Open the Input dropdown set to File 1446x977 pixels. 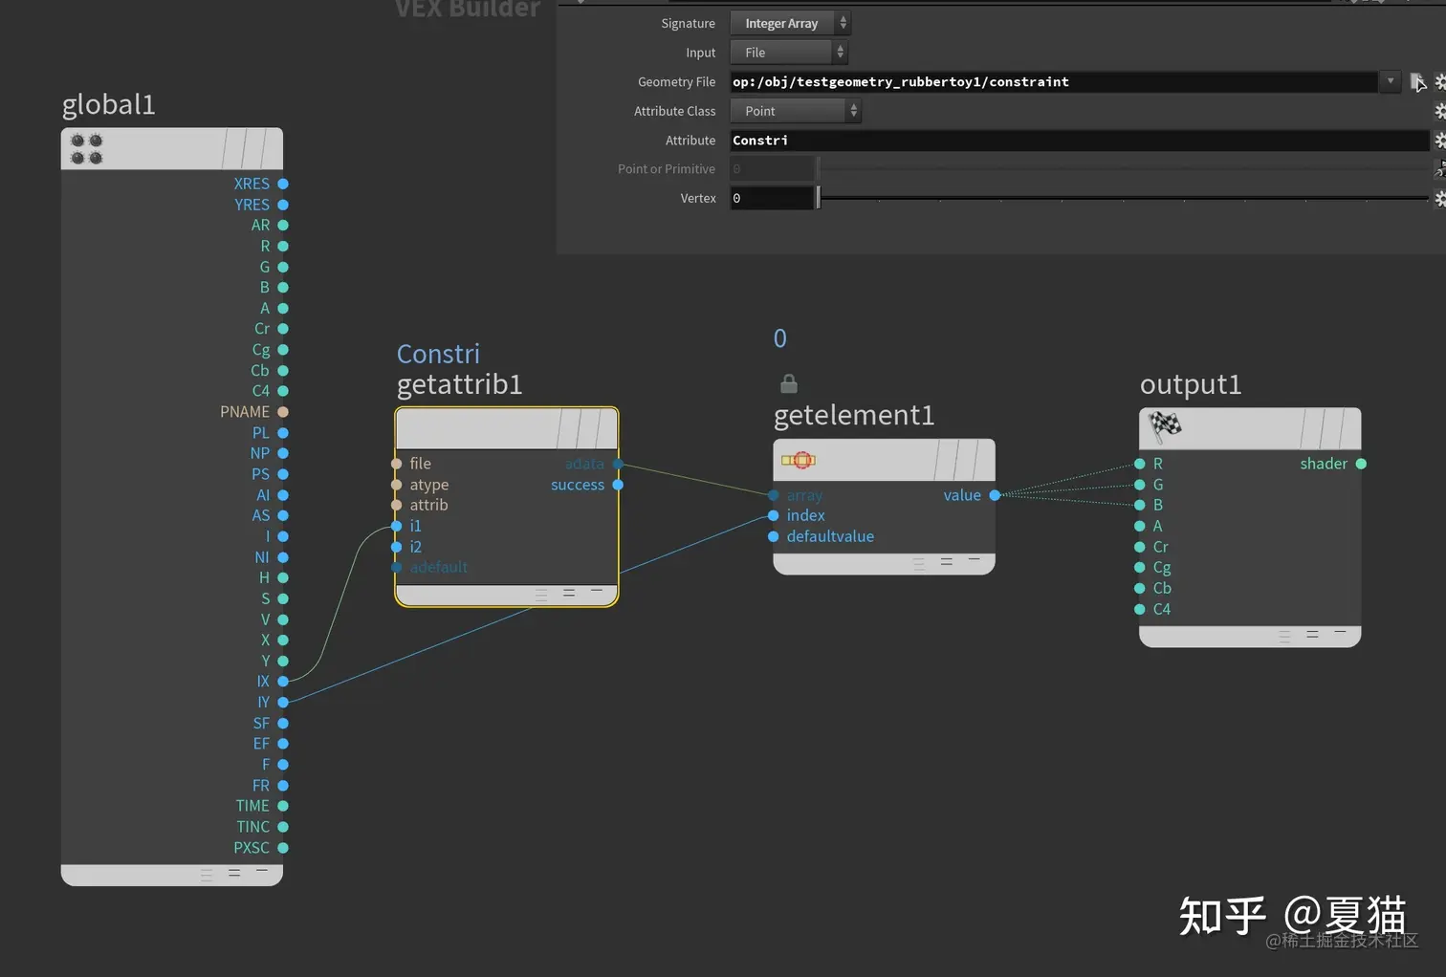[789, 53]
